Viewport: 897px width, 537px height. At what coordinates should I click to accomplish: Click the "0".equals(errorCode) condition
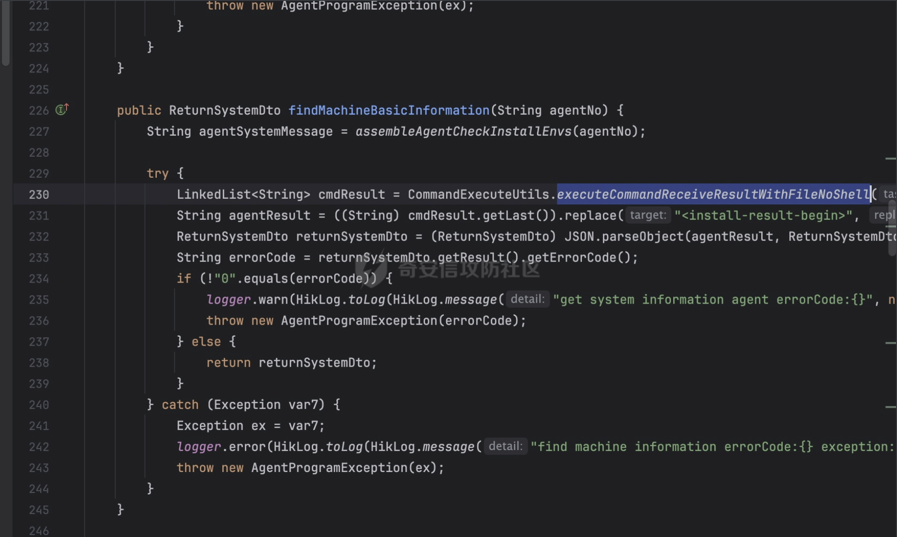pyautogui.click(x=292, y=279)
